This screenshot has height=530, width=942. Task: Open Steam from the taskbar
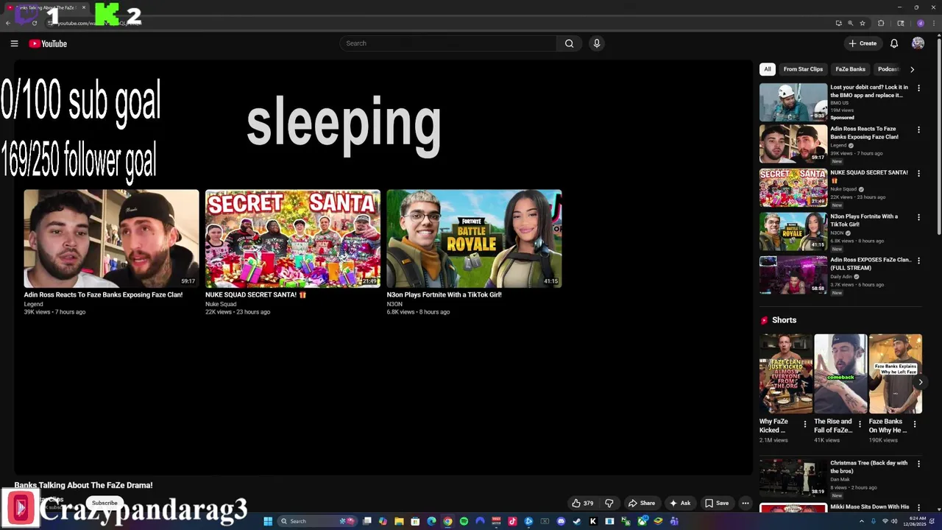coord(577,521)
